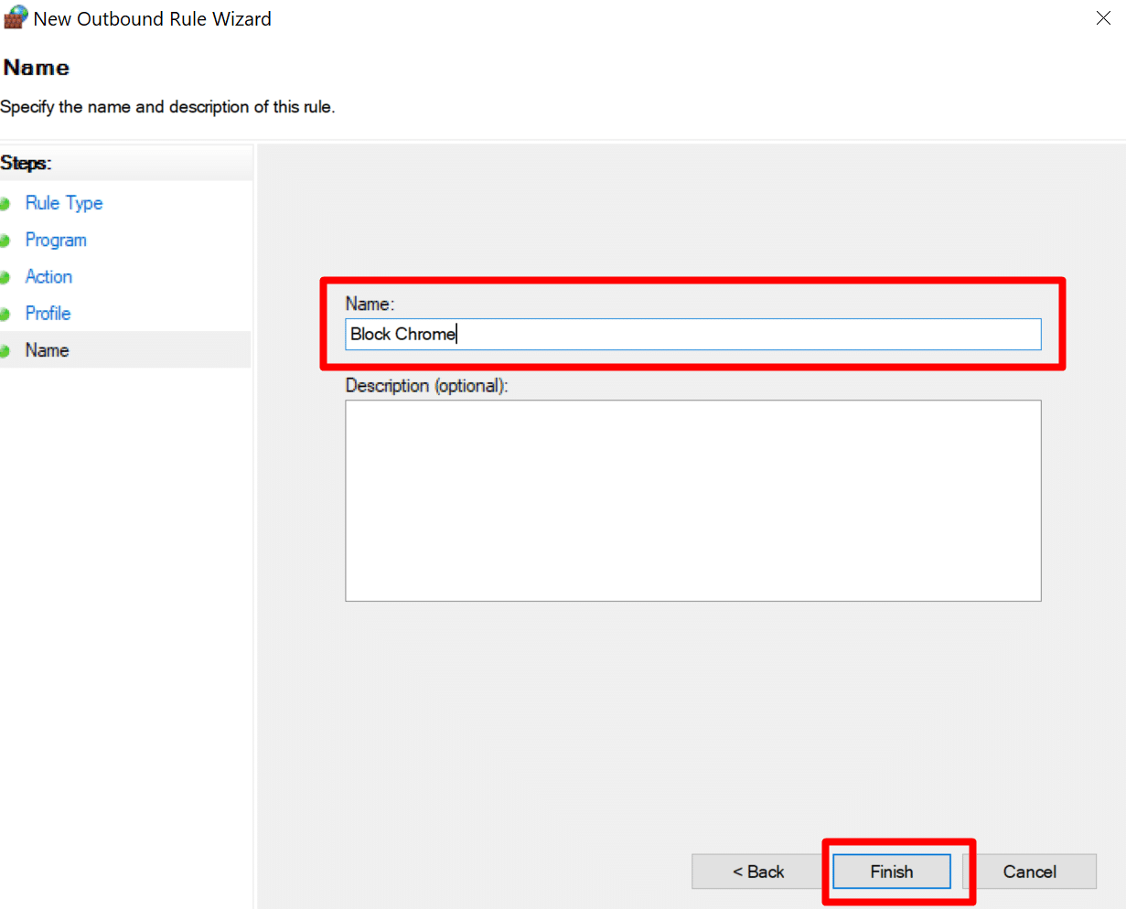Jump to the Action step

(x=48, y=276)
